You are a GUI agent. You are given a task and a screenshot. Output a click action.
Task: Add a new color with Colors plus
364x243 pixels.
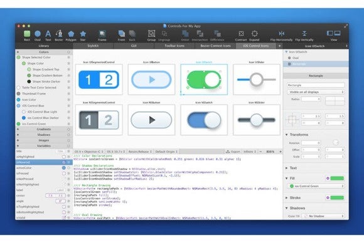[x=18, y=52]
